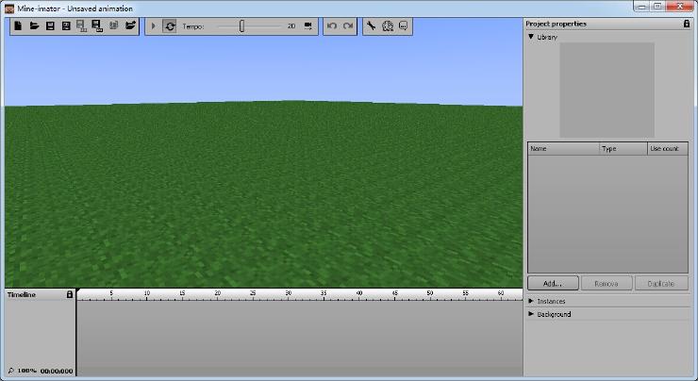This screenshot has height=381, width=698.
Task: Sort library by Use count column
Action: [x=668, y=149]
